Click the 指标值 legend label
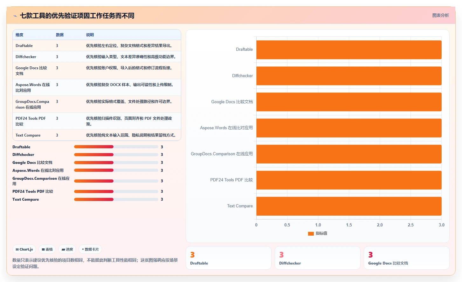Viewport: 462px width, 282px height. tap(321, 233)
